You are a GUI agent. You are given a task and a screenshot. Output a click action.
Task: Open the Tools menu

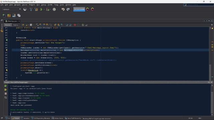click(x=62, y=5)
